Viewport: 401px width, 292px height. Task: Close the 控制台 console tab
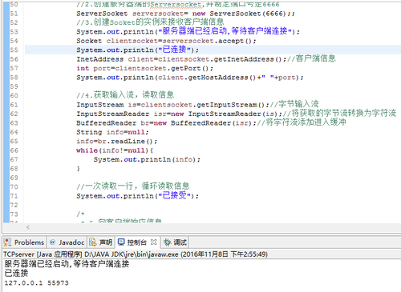pyautogui.click(x=153, y=242)
